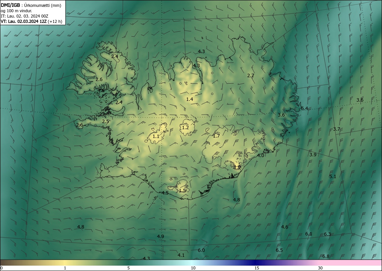The height and width of the screenshot is (271, 382).
Task: Click the 'VT: Lau. 02.03.2024 12Z (+12 h)' line
Action: coord(31,21)
